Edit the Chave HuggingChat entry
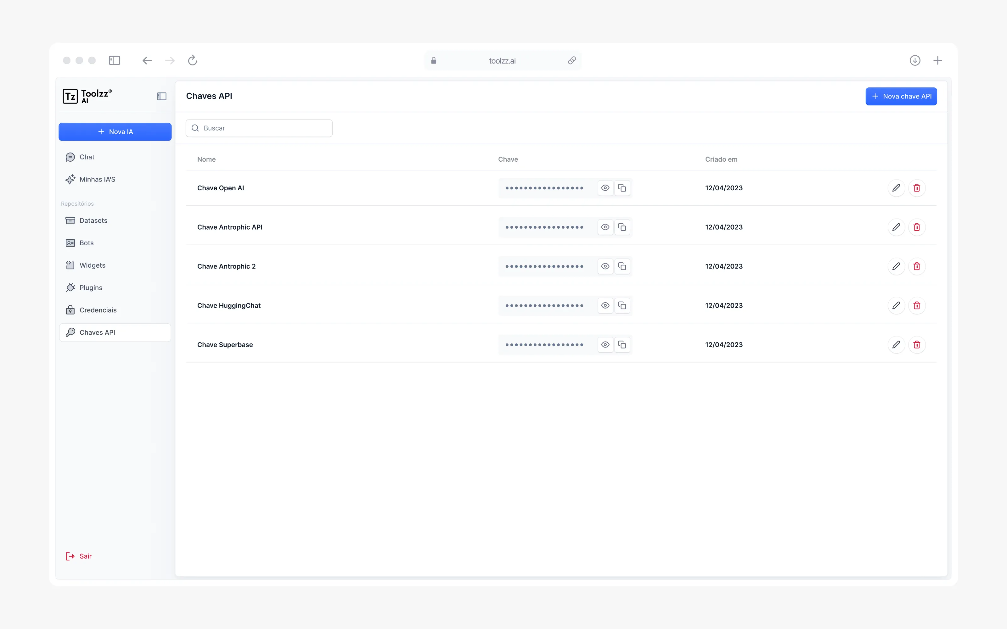 pos(896,305)
